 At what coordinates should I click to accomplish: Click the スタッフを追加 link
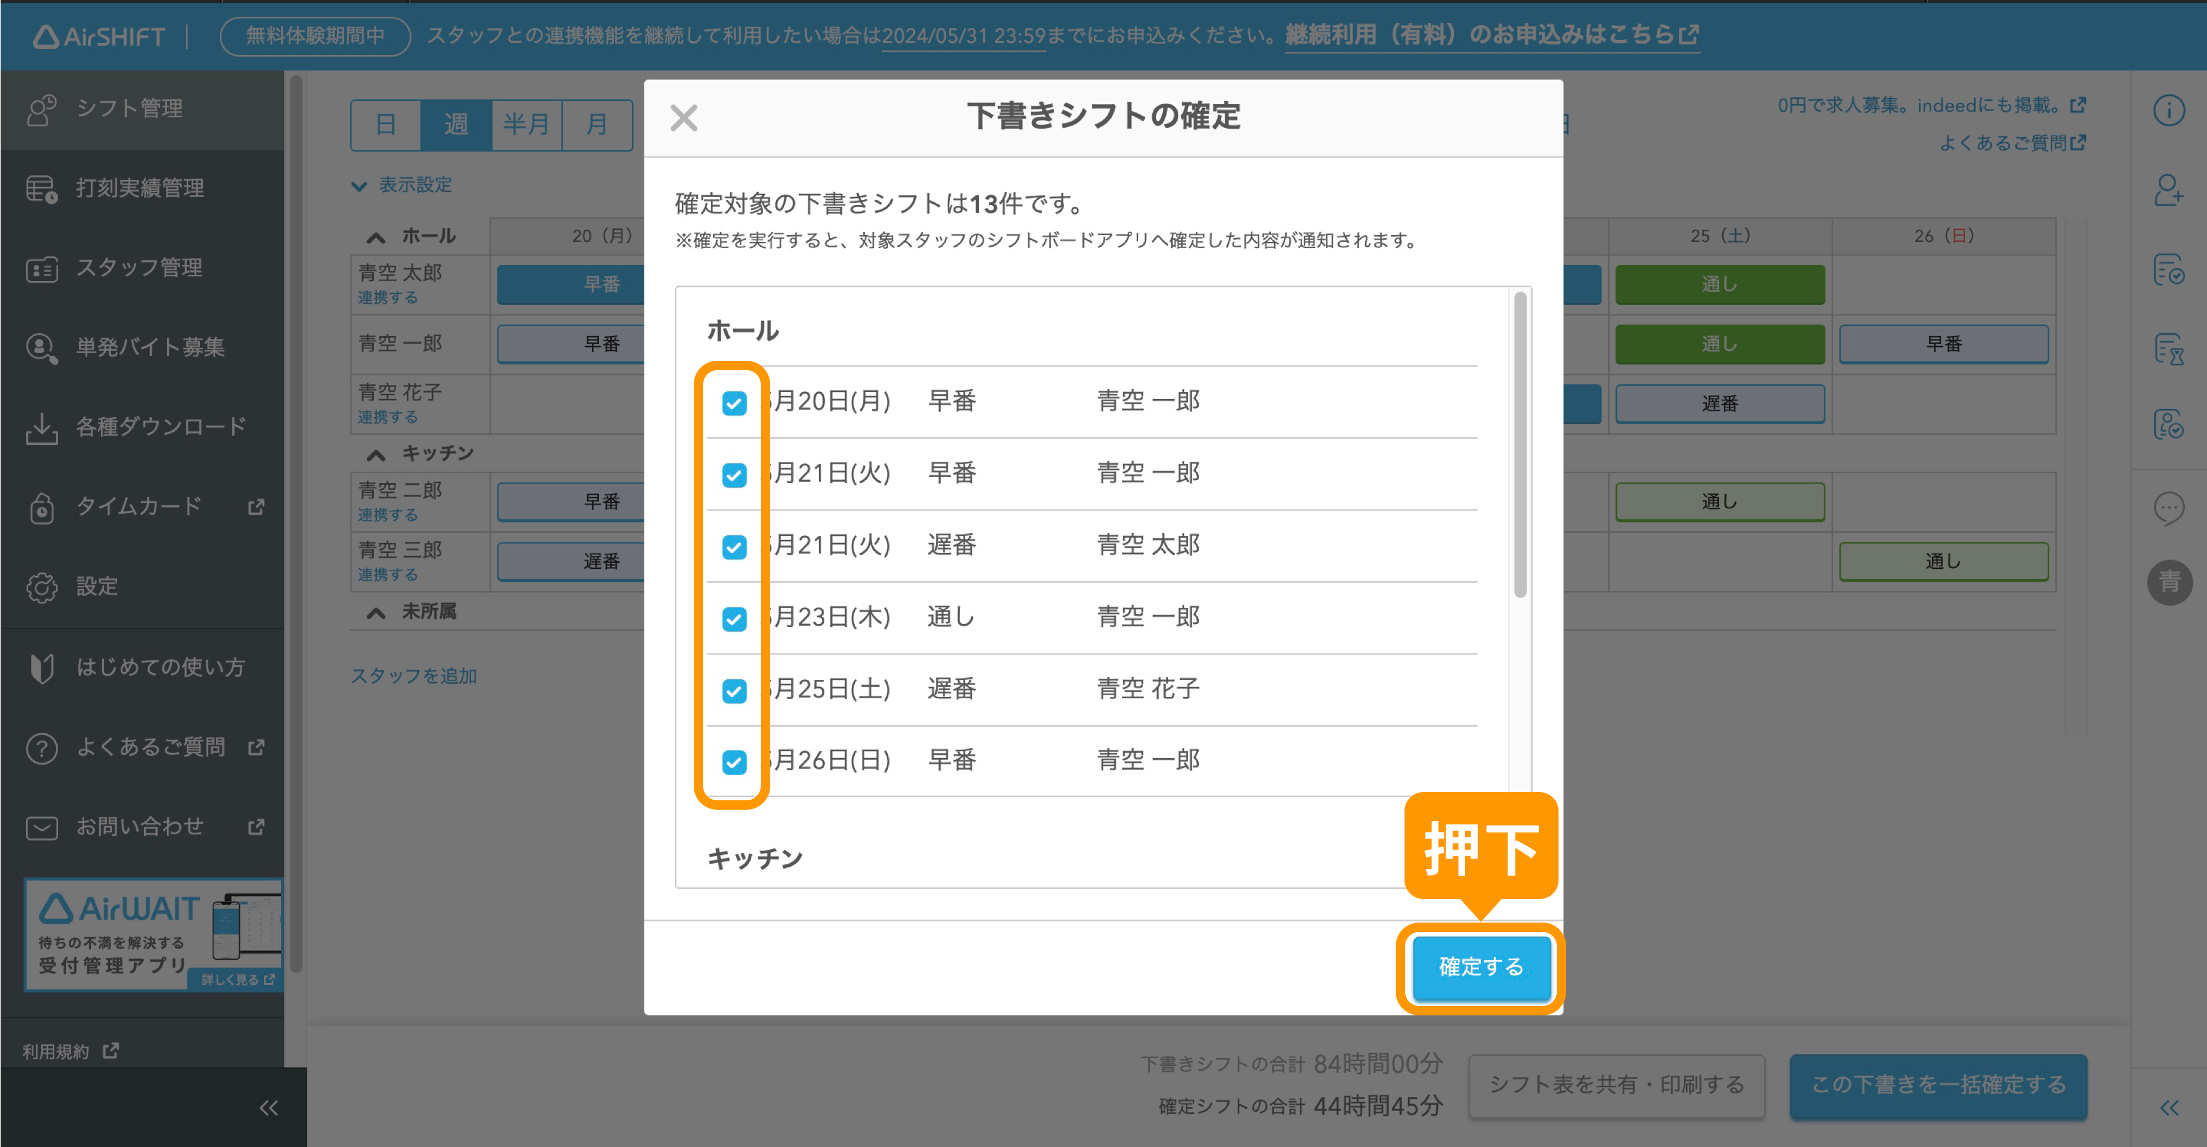coord(413,676)
